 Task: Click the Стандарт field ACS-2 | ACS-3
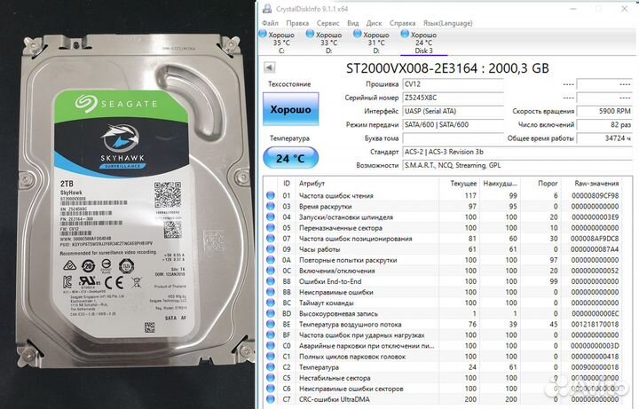(517, 152)
